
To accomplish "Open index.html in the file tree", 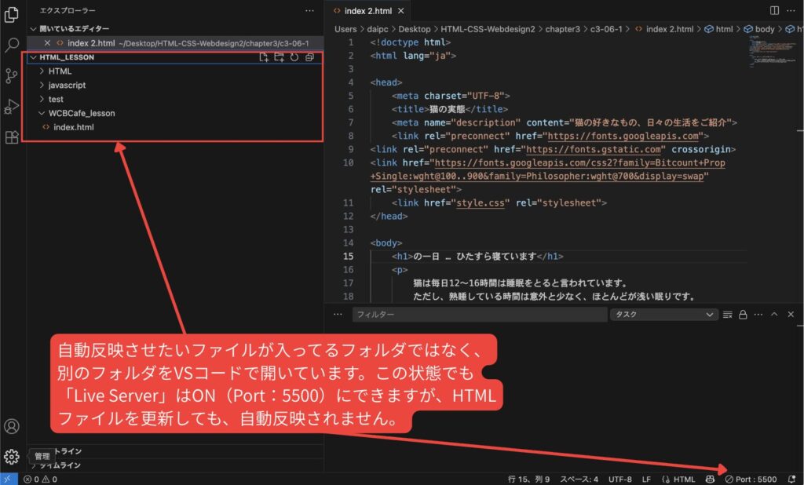I will pyautogui.click(x=74, y=127).
